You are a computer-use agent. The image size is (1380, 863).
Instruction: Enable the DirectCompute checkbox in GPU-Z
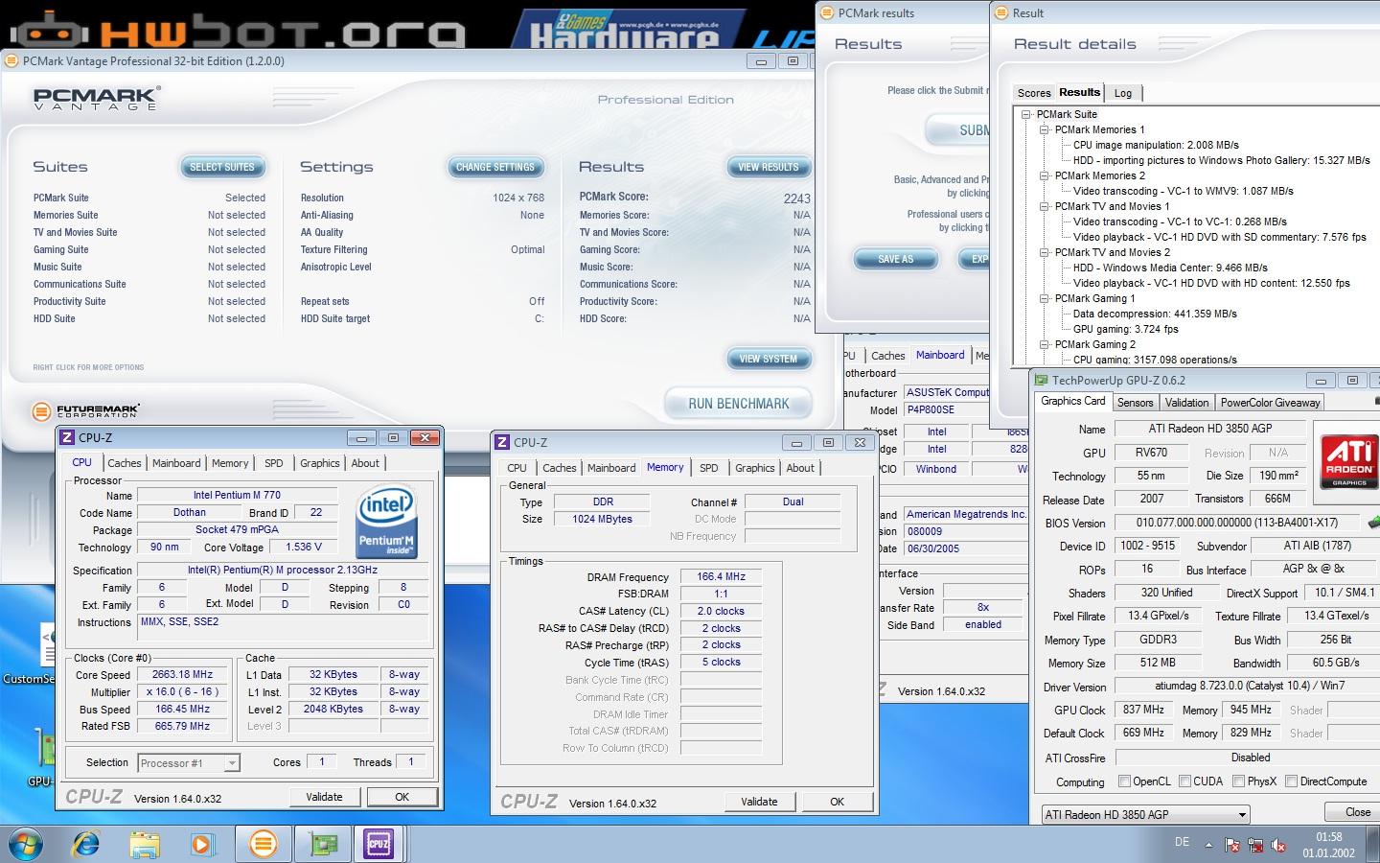(1291, 781)
